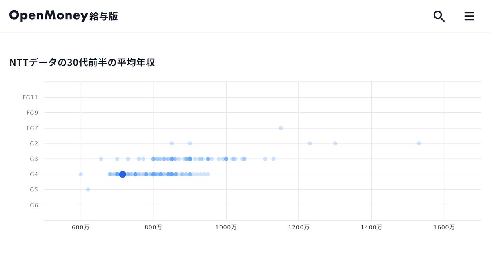Select the G2 data point near 1230万
Viewport: 490px width, 275px height.
click(x=310, y=143)
